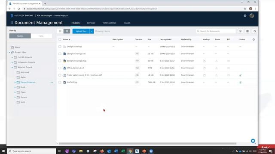Click the Plans folder set icon
The width and height of the screenshot is (275, 154).
(12, 47)
